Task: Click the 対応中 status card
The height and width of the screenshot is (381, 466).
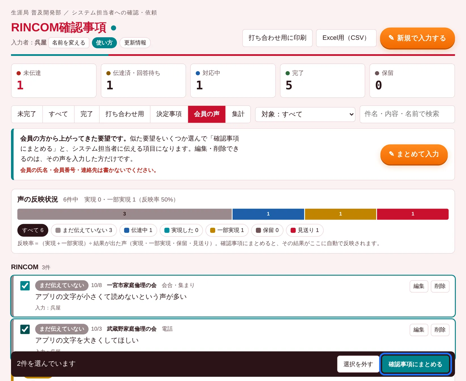Action: [x=233, y=81]
